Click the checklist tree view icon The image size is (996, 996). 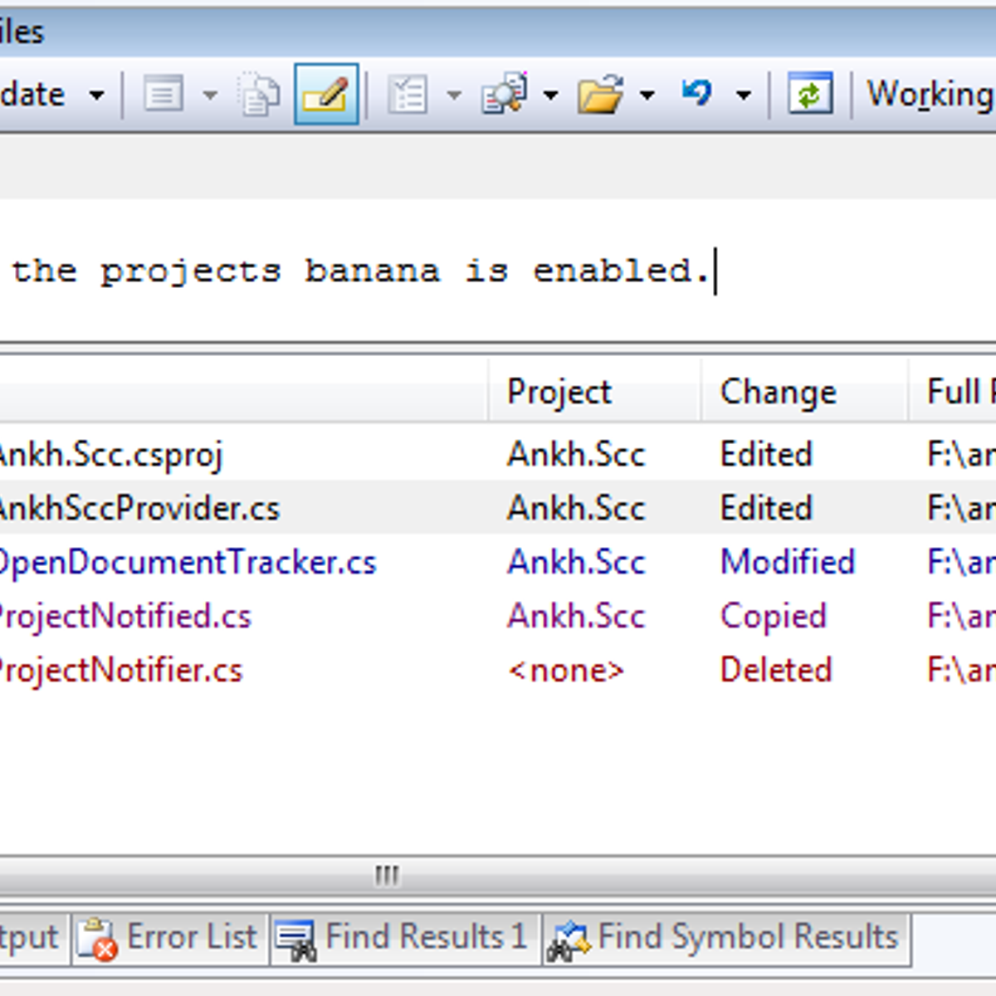click(x=408, y=95)
